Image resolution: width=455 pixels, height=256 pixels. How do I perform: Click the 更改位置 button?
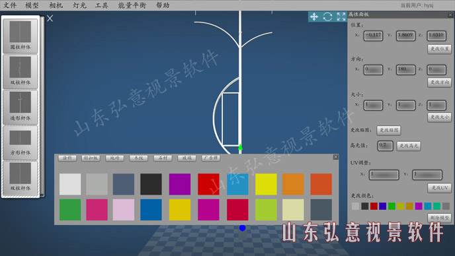pyautogui.click(x=439, y=49)
